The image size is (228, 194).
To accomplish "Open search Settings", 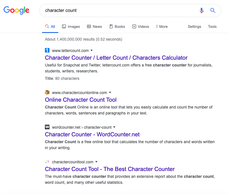I will tap(194, 27).
